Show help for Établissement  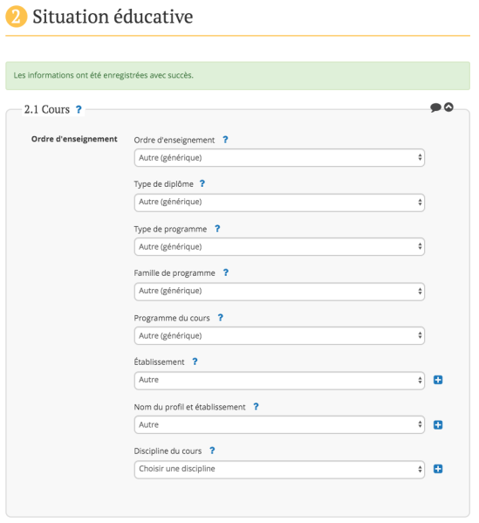click(x=195, y=361)
